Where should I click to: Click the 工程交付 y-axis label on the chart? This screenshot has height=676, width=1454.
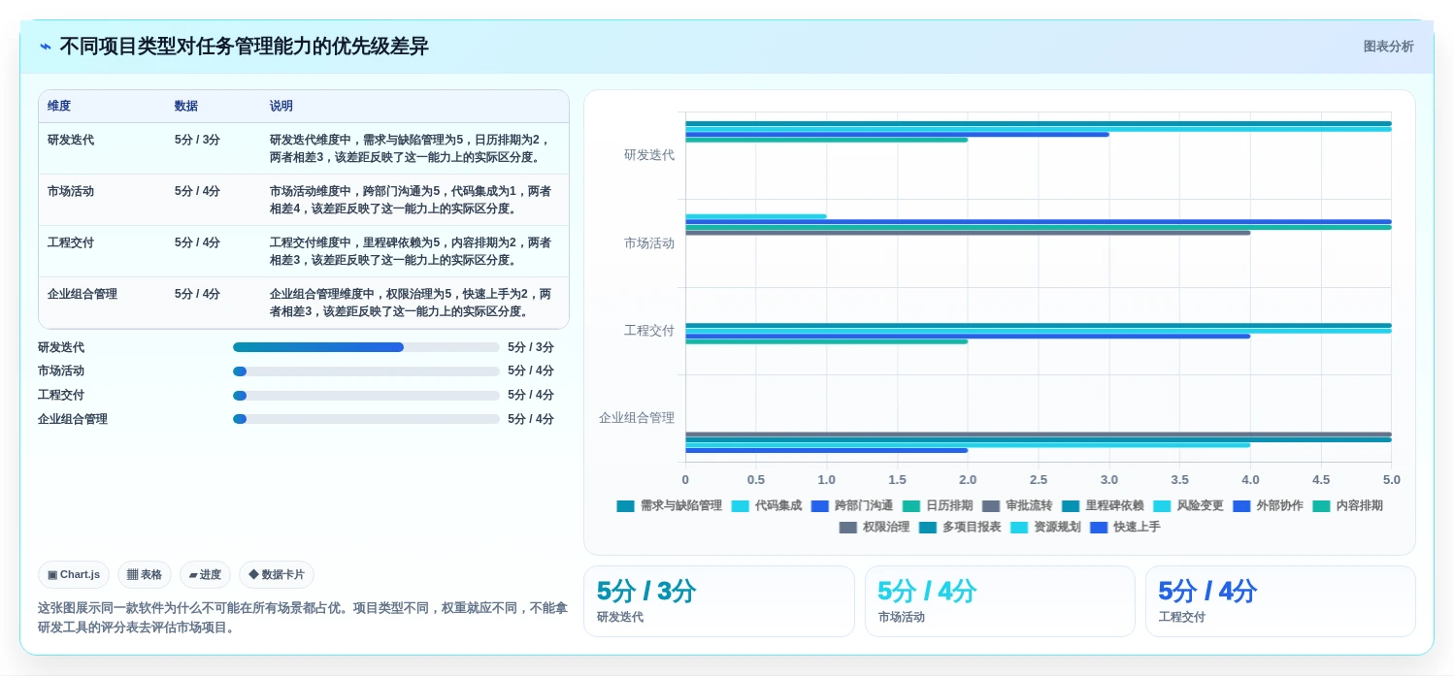[649, 330]
